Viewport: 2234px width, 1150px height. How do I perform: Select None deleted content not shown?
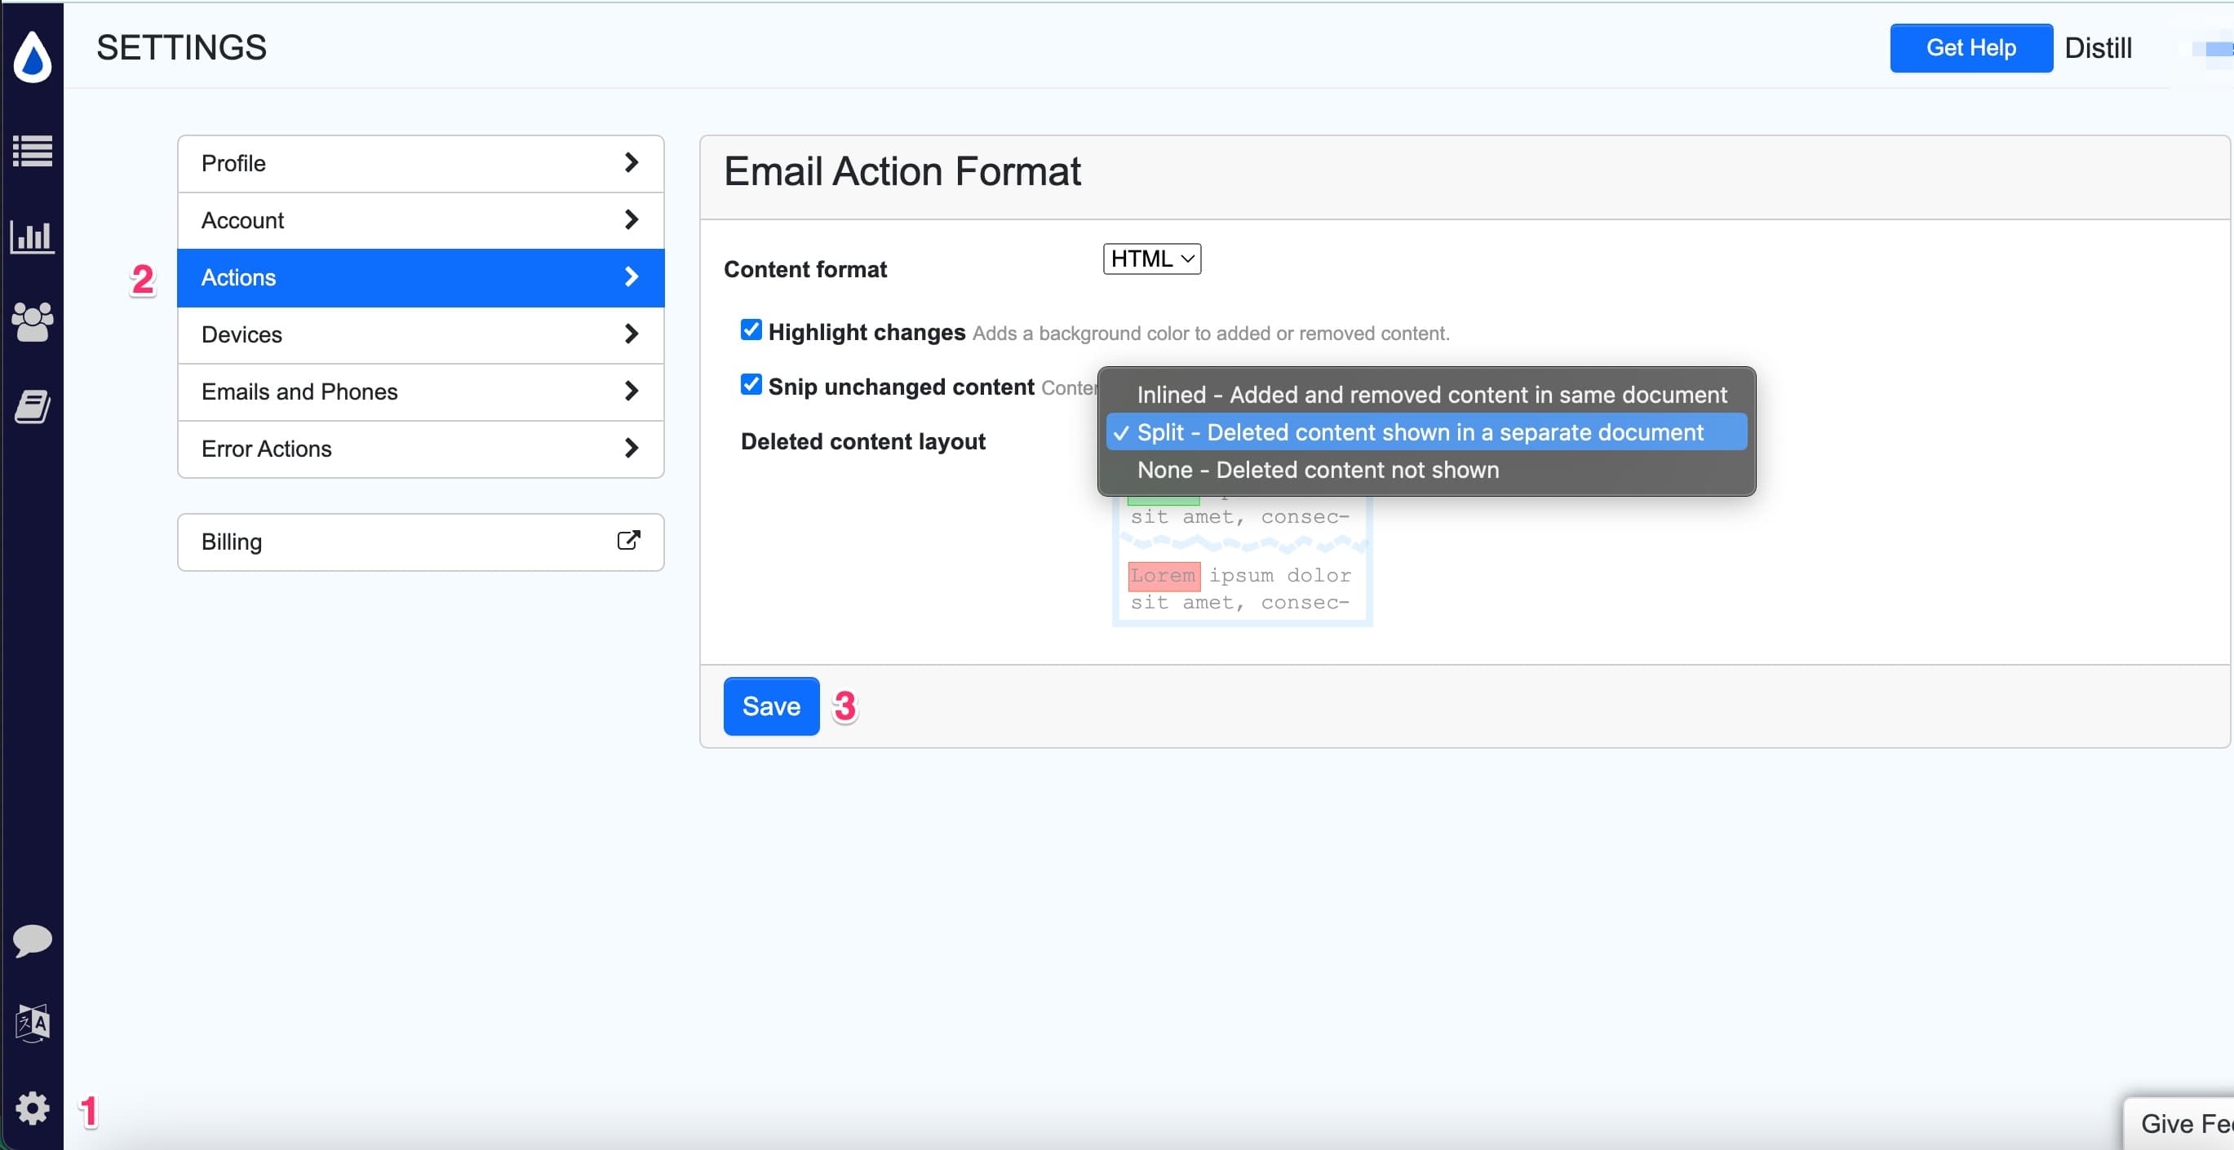coord(1317,470)
